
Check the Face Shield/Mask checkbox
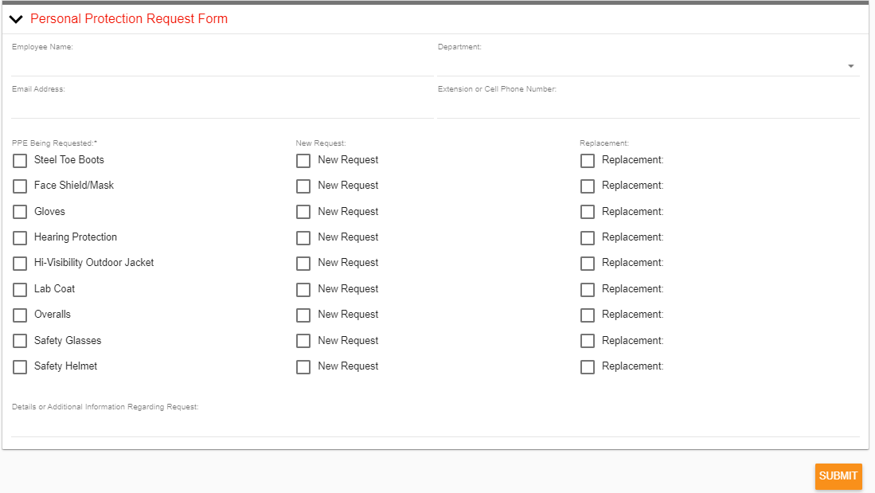20,186
